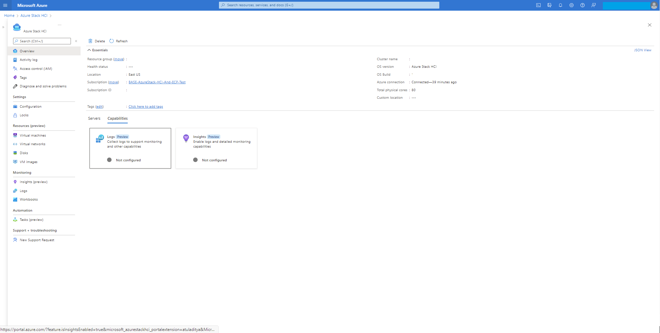Click the Workbooks icon
The height and width of the screenshot is (333, 660).
(x=15, y=200)
